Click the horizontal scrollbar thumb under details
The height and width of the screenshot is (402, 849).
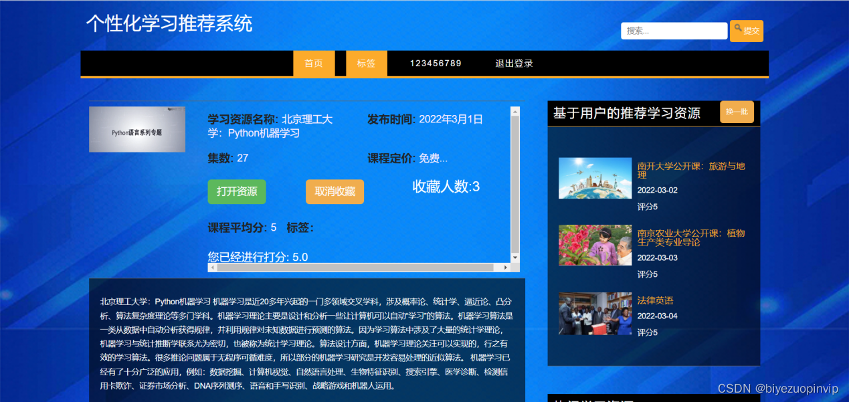(x=355, y=268)
